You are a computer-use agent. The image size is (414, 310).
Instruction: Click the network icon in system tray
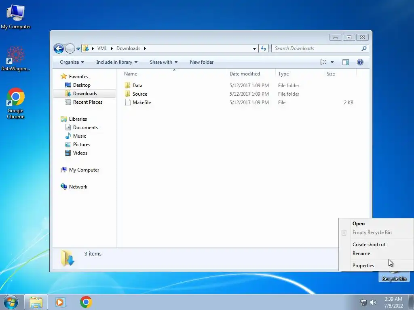(x=363, y=303)
